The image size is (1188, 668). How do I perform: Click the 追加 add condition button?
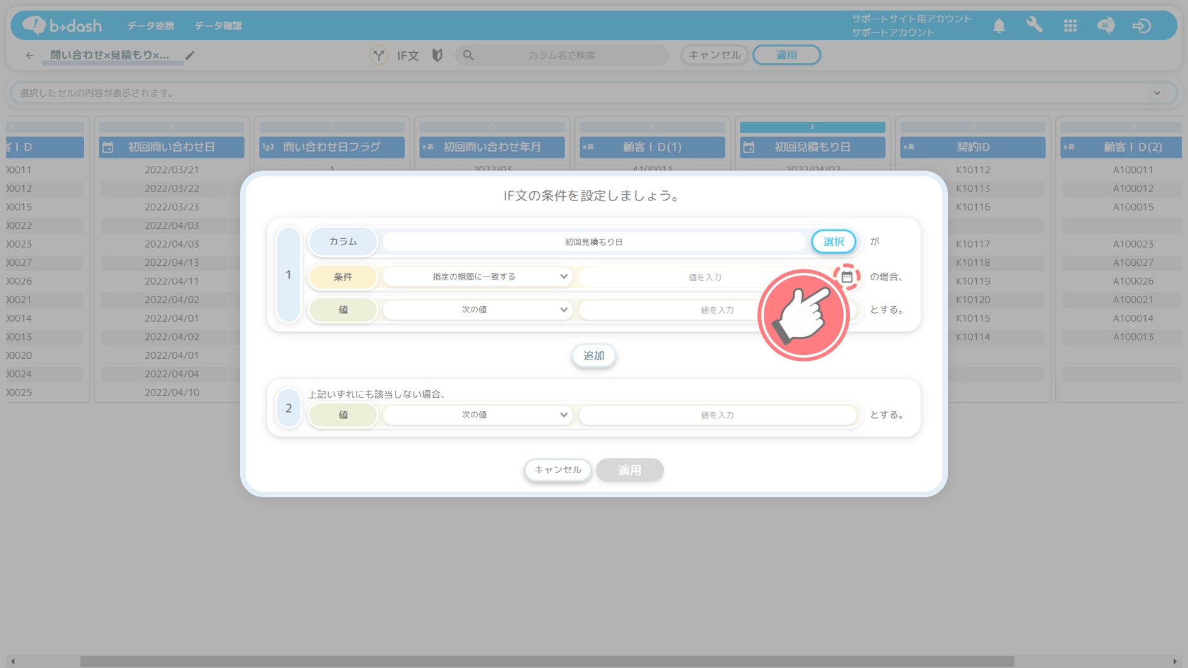[x=594, y=356]
